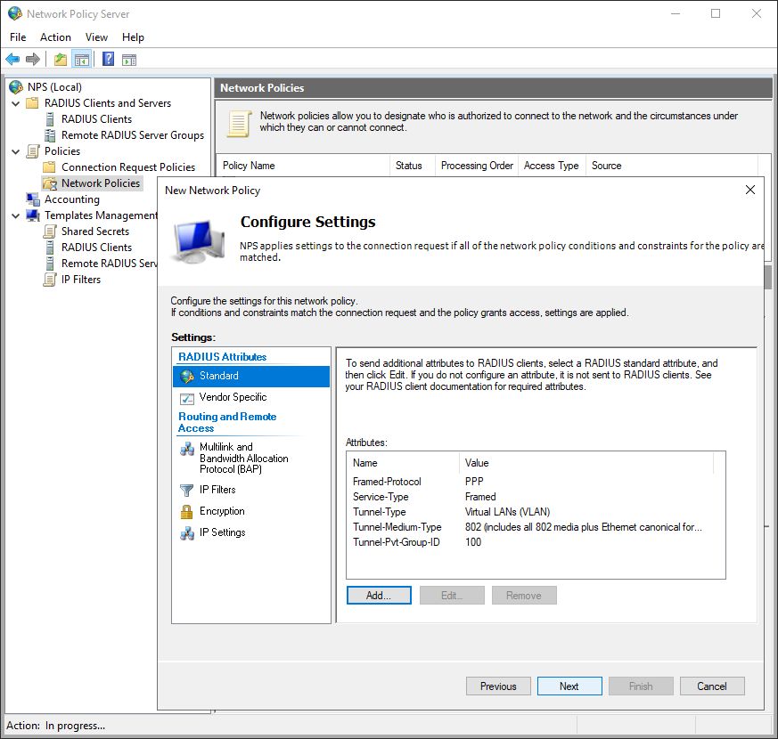This screenshot has width=778, height=739.
Task: Click the Templates Management computer icon
Action: coord(33,215)
